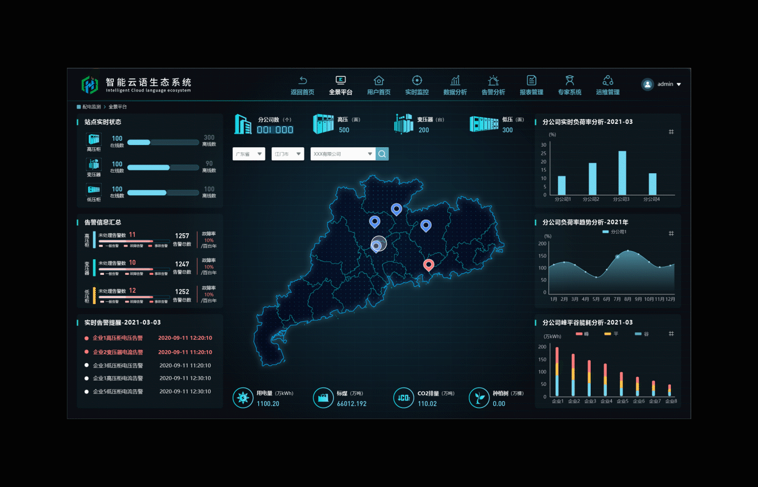Click alert time 2020-09-11 11:20:10 in red
This screenshot has height=487, width=758.
click(185, 352)
